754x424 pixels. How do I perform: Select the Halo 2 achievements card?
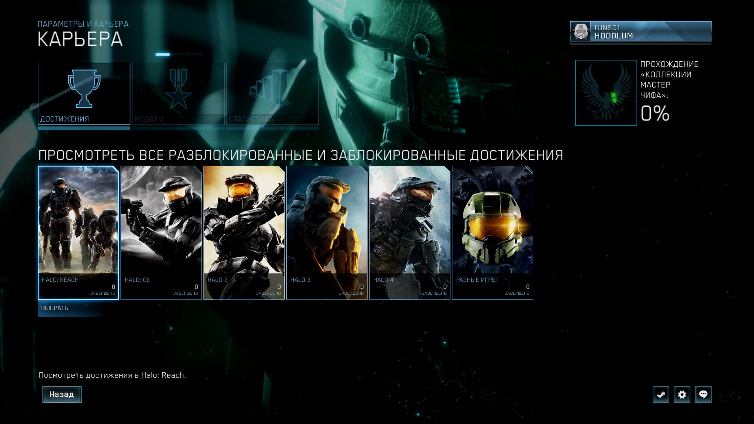[244, 232]
